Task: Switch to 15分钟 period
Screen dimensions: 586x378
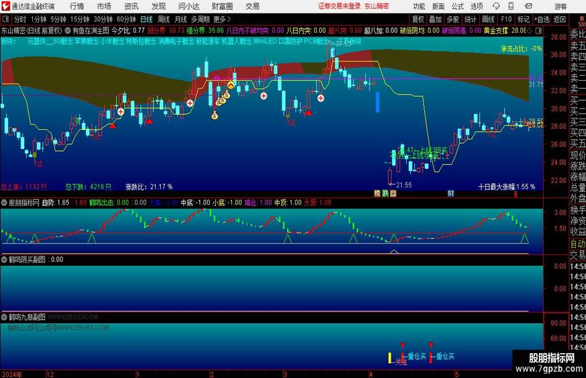Action: 79,19
